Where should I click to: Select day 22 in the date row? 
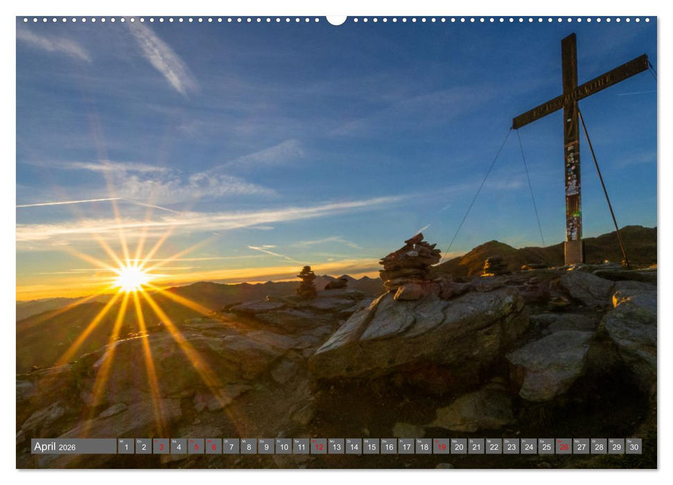click(493, 446)
